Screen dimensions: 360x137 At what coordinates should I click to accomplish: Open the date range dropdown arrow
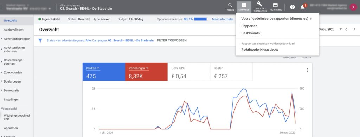point(341,29)
